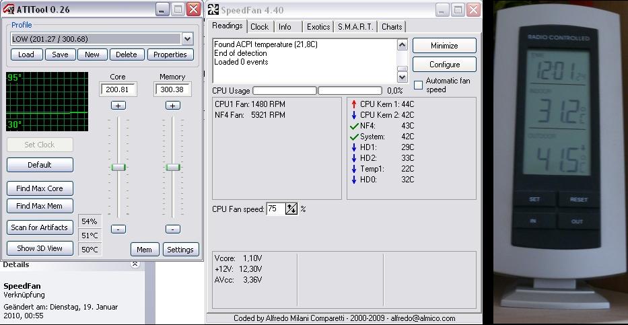This screenshot has width=628, height=325.
Task: Click the Memory clock value field
Action: click(172, 89)
